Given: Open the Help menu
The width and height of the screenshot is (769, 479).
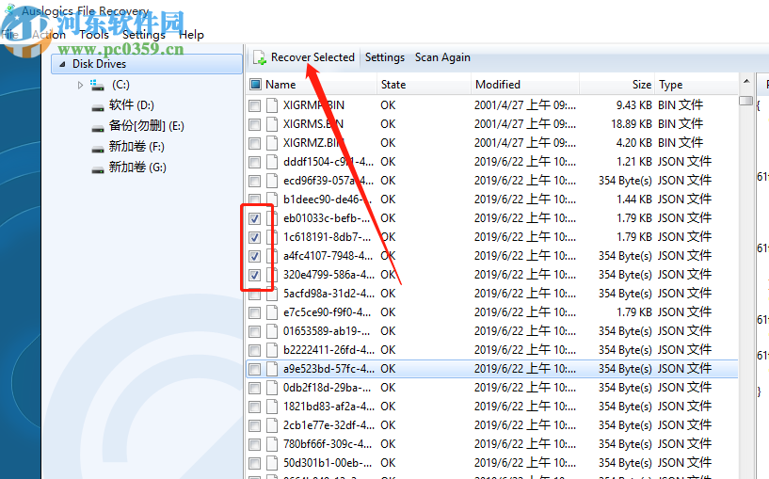Looking at the screenshot, I should pyautogui.click(x=191, y=35).
